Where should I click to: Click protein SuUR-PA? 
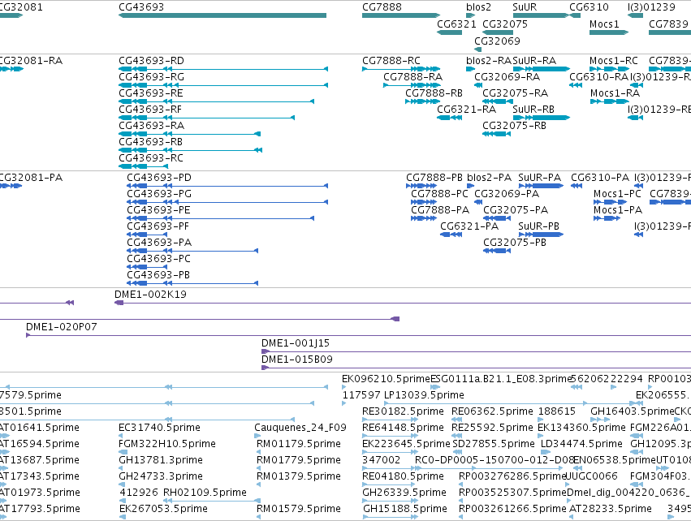click(x=539, y=178)
